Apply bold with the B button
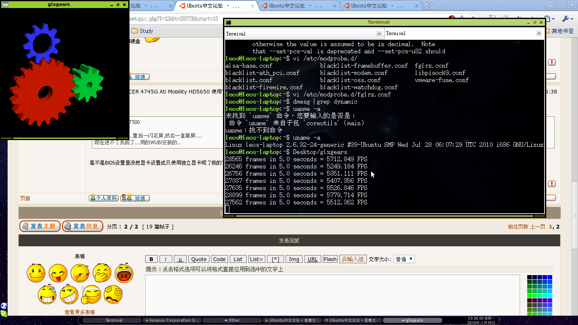 151,259
